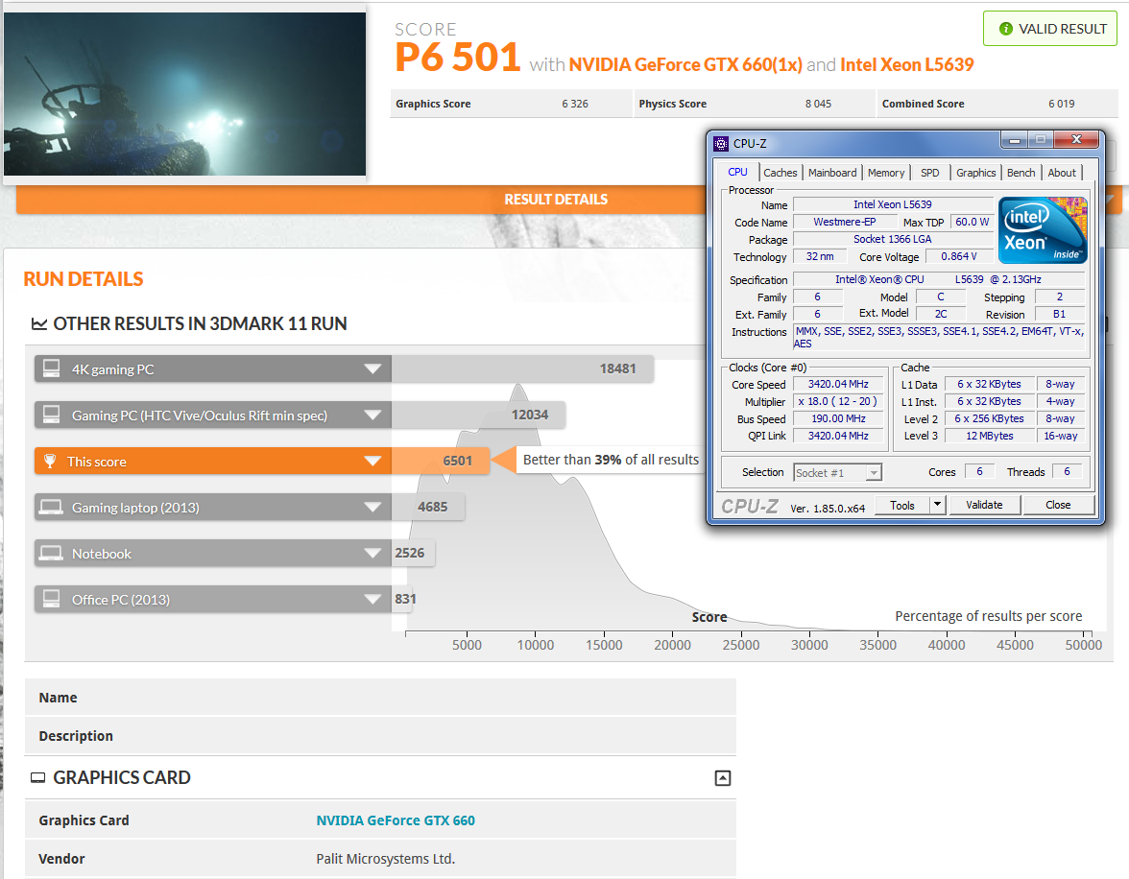The width and height of the screenshot is (1129, 879).
Task: Click the RESULT DETAILS orange bar
Action: (x=556, y=200)
